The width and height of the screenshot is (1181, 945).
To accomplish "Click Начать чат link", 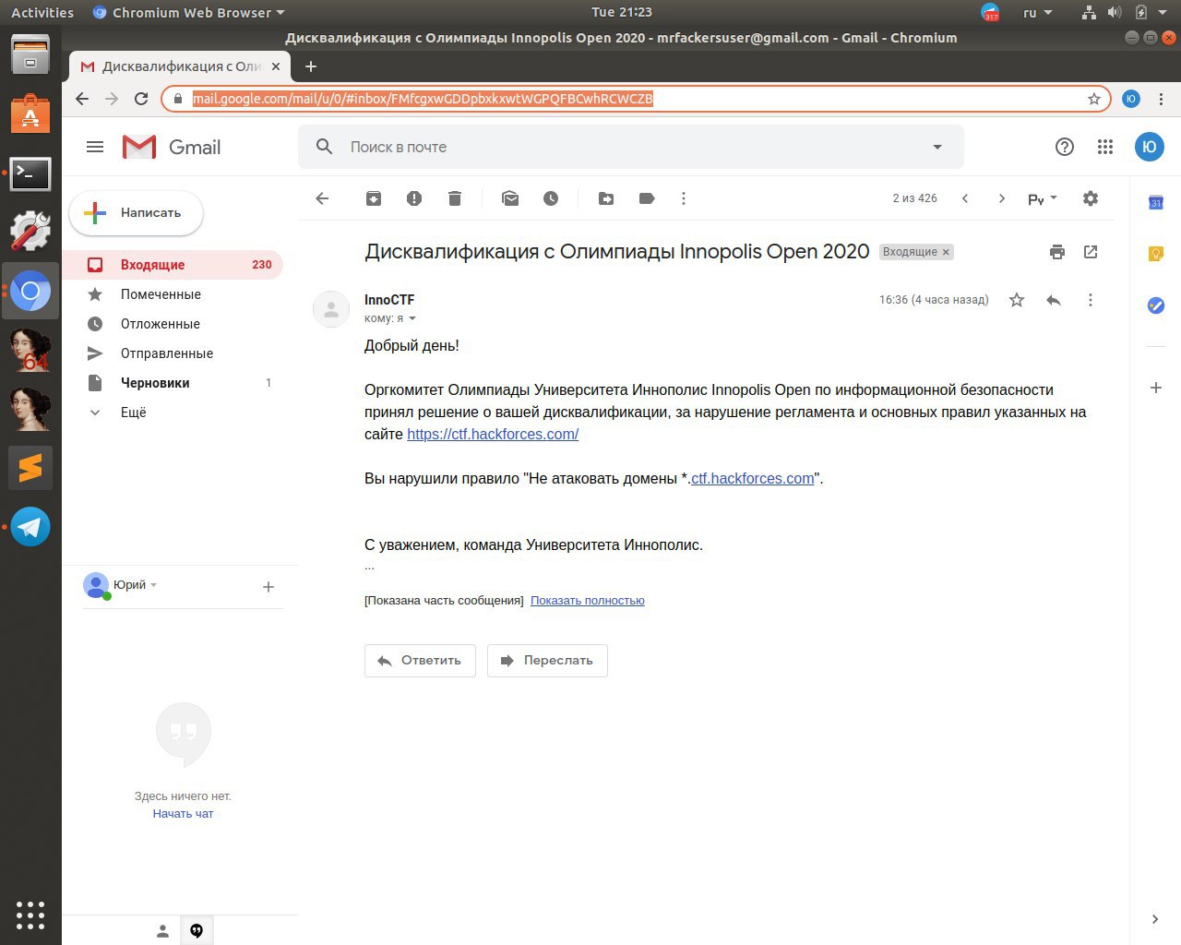I will pos(183,814).
